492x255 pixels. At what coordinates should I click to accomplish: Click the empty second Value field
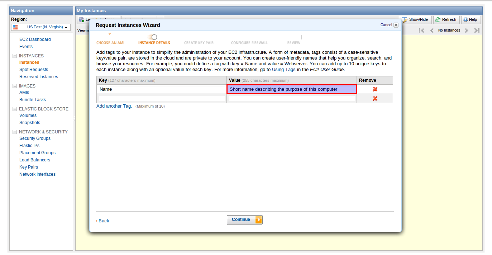292,99
